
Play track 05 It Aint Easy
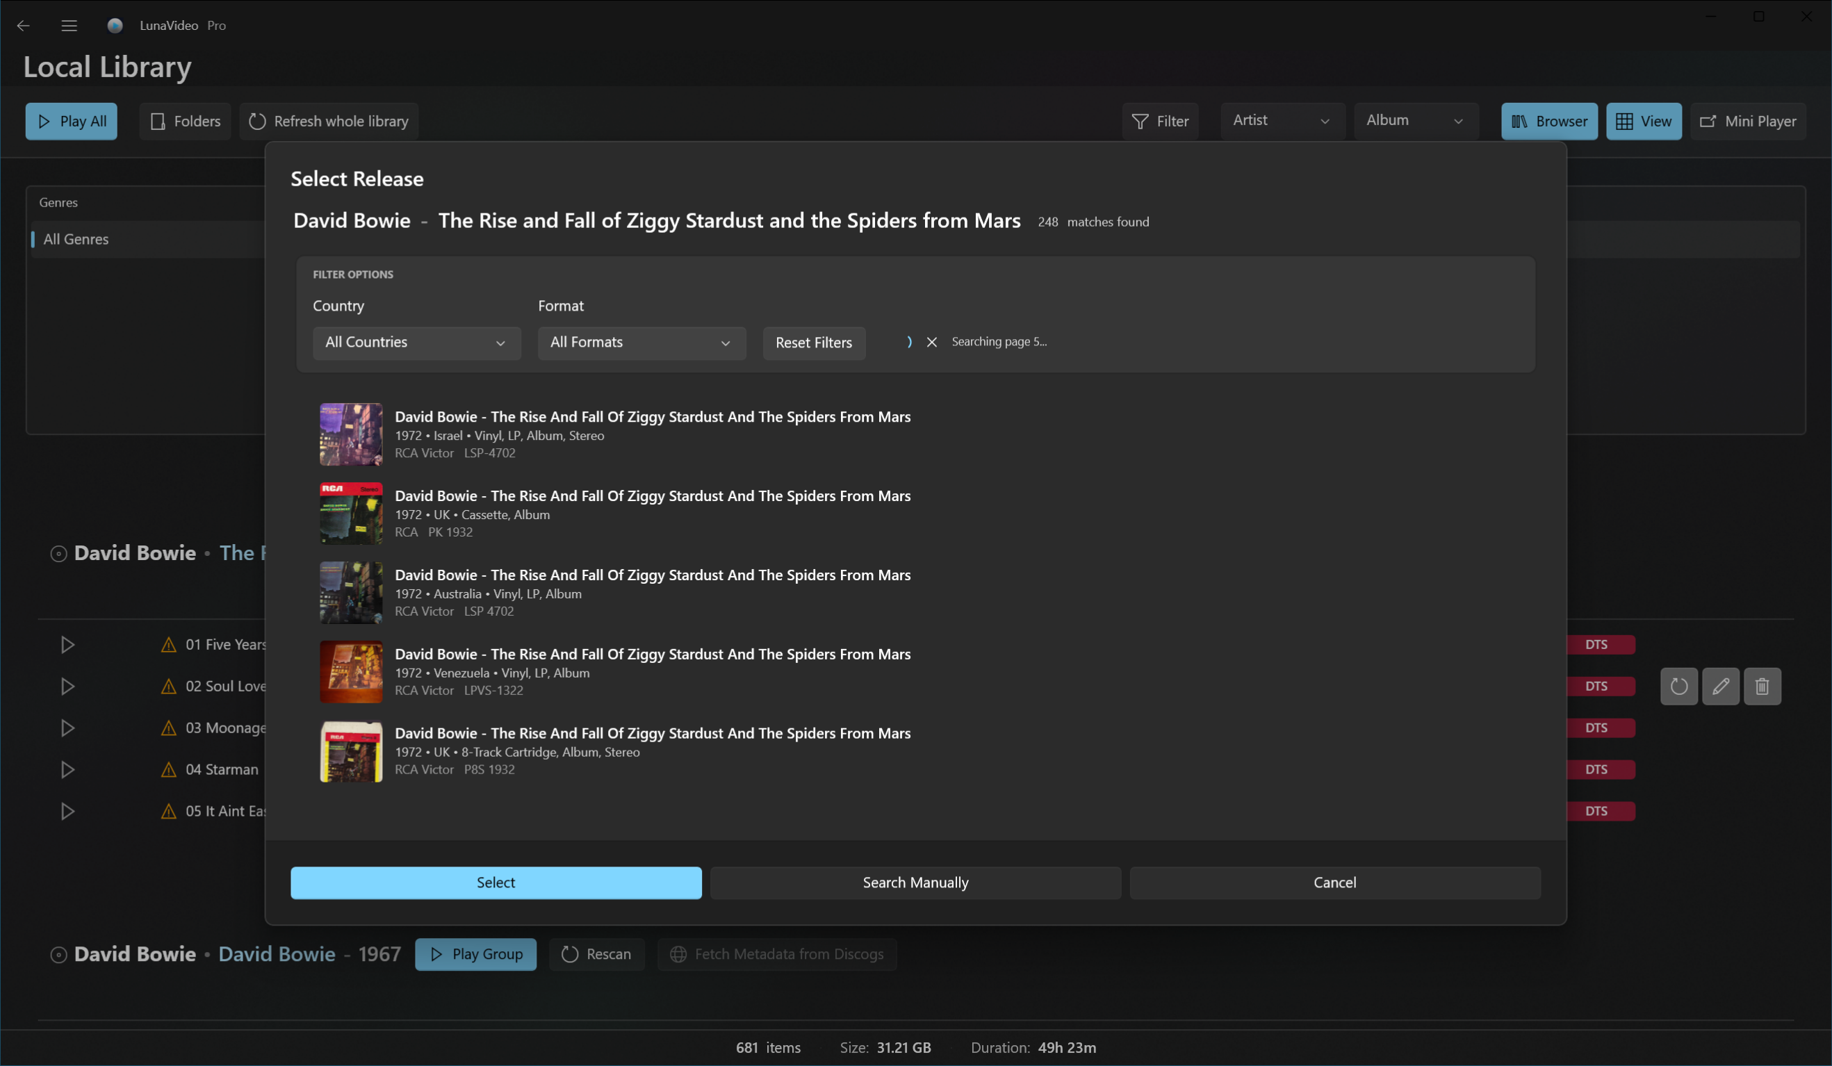pos(67,812)
